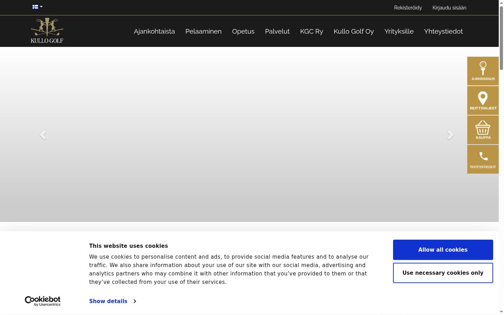Click the page vertical scrollbar thumb
The width and height of the screenshot is (504, 315).
(501, 38)
